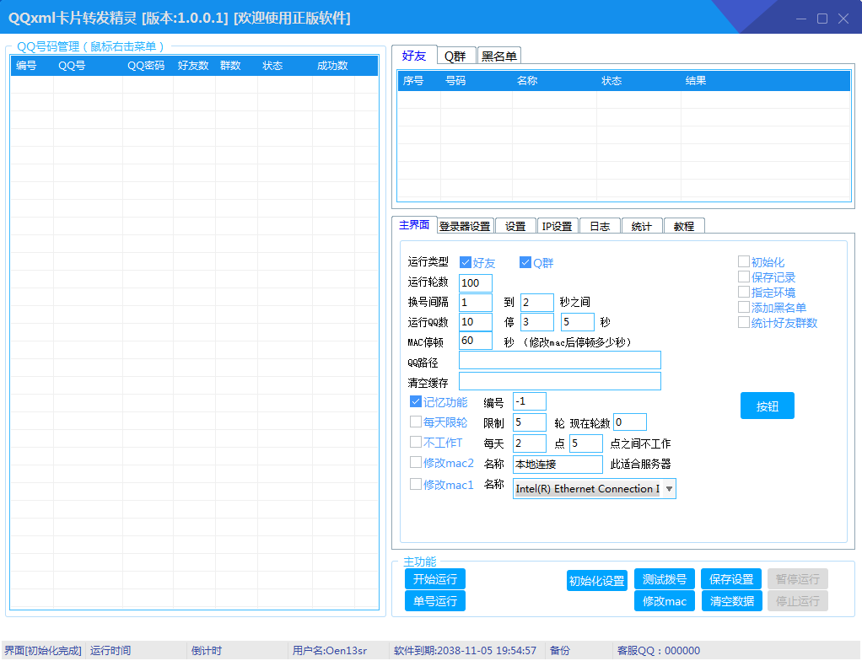Switch to the 好友 list tab

coord(414,56)
